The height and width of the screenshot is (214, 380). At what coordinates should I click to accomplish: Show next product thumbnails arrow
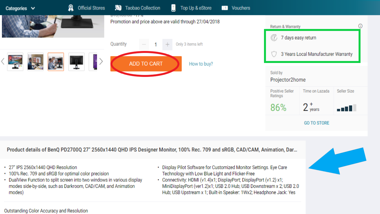point(101,61)
